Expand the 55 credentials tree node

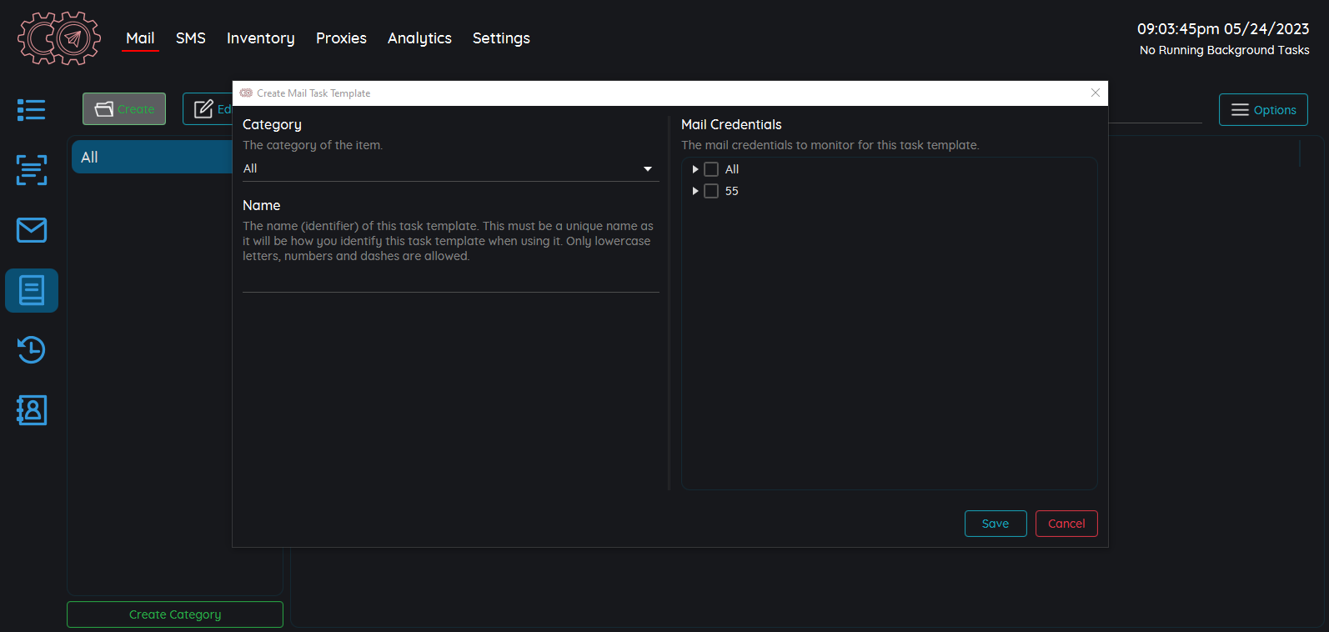coord(695,191)
